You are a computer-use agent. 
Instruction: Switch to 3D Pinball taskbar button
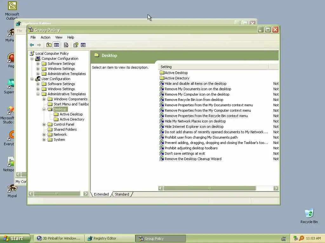[59, 238]
